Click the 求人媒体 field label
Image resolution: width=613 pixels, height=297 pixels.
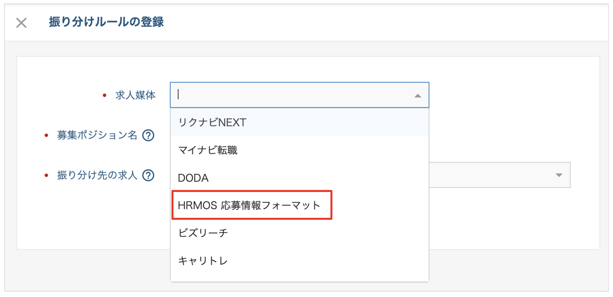coord(135,95)
